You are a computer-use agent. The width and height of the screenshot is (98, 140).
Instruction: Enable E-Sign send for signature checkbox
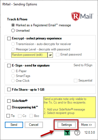[9, 65]
